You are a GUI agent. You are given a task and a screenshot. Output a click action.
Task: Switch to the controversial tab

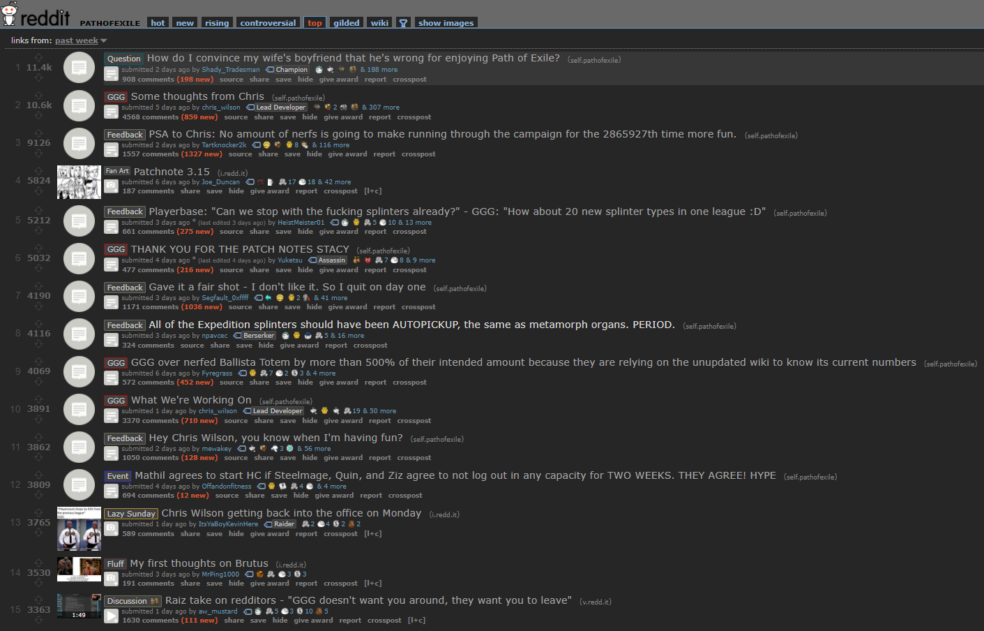(268, 22)
